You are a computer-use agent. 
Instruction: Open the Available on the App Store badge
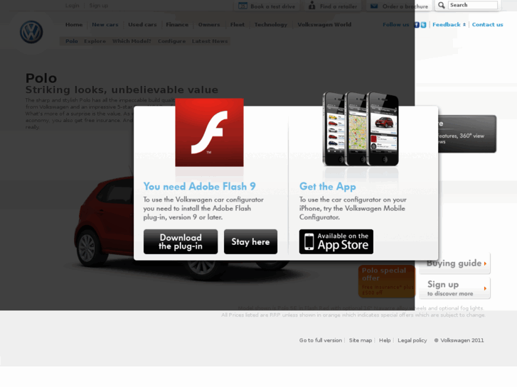click(336, 241)
